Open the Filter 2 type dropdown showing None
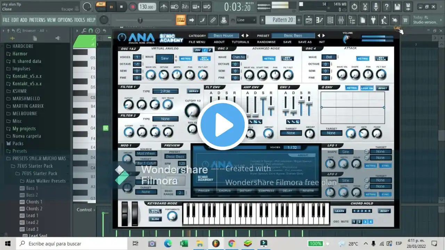 pos(165,119)
